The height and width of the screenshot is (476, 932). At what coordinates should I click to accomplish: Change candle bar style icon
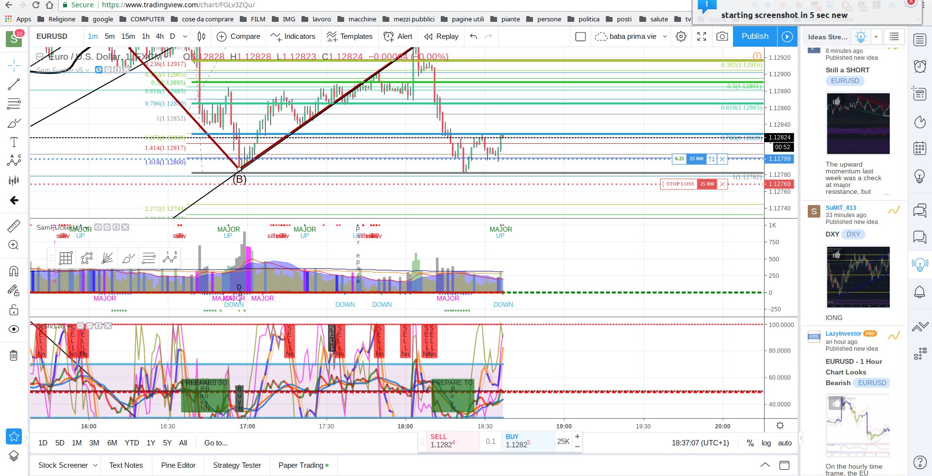[201, 36]
